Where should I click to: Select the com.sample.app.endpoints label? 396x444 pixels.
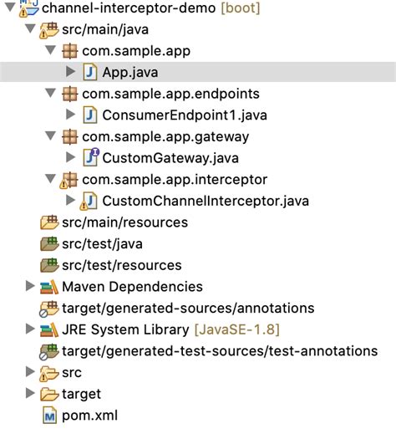pyautogui.click(x=170, y=94)
